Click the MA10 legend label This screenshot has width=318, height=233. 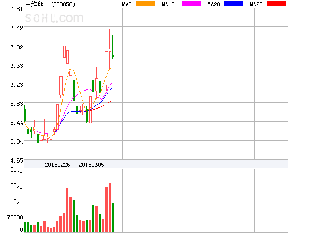pos(169,4)
